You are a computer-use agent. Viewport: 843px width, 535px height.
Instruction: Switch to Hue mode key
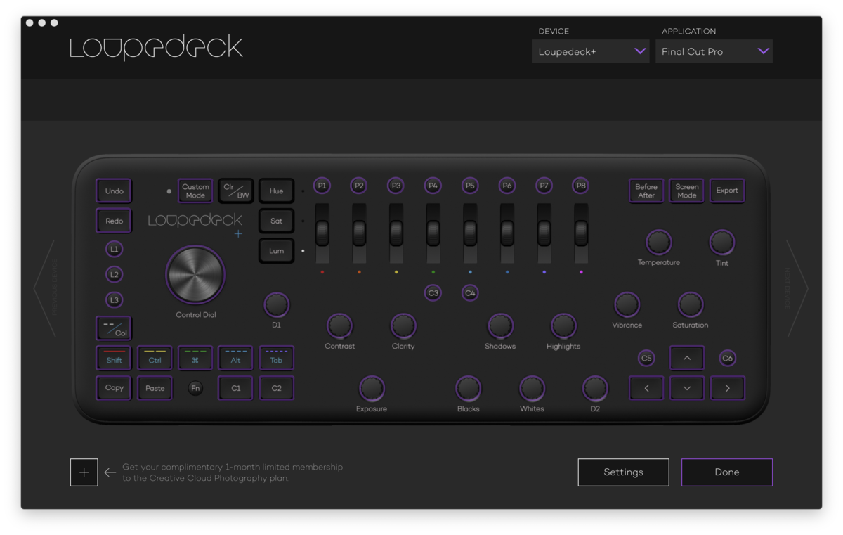[276, 191]
